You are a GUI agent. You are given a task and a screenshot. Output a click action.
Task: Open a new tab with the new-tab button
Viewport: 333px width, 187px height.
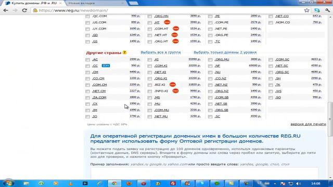tap(134, 3)
